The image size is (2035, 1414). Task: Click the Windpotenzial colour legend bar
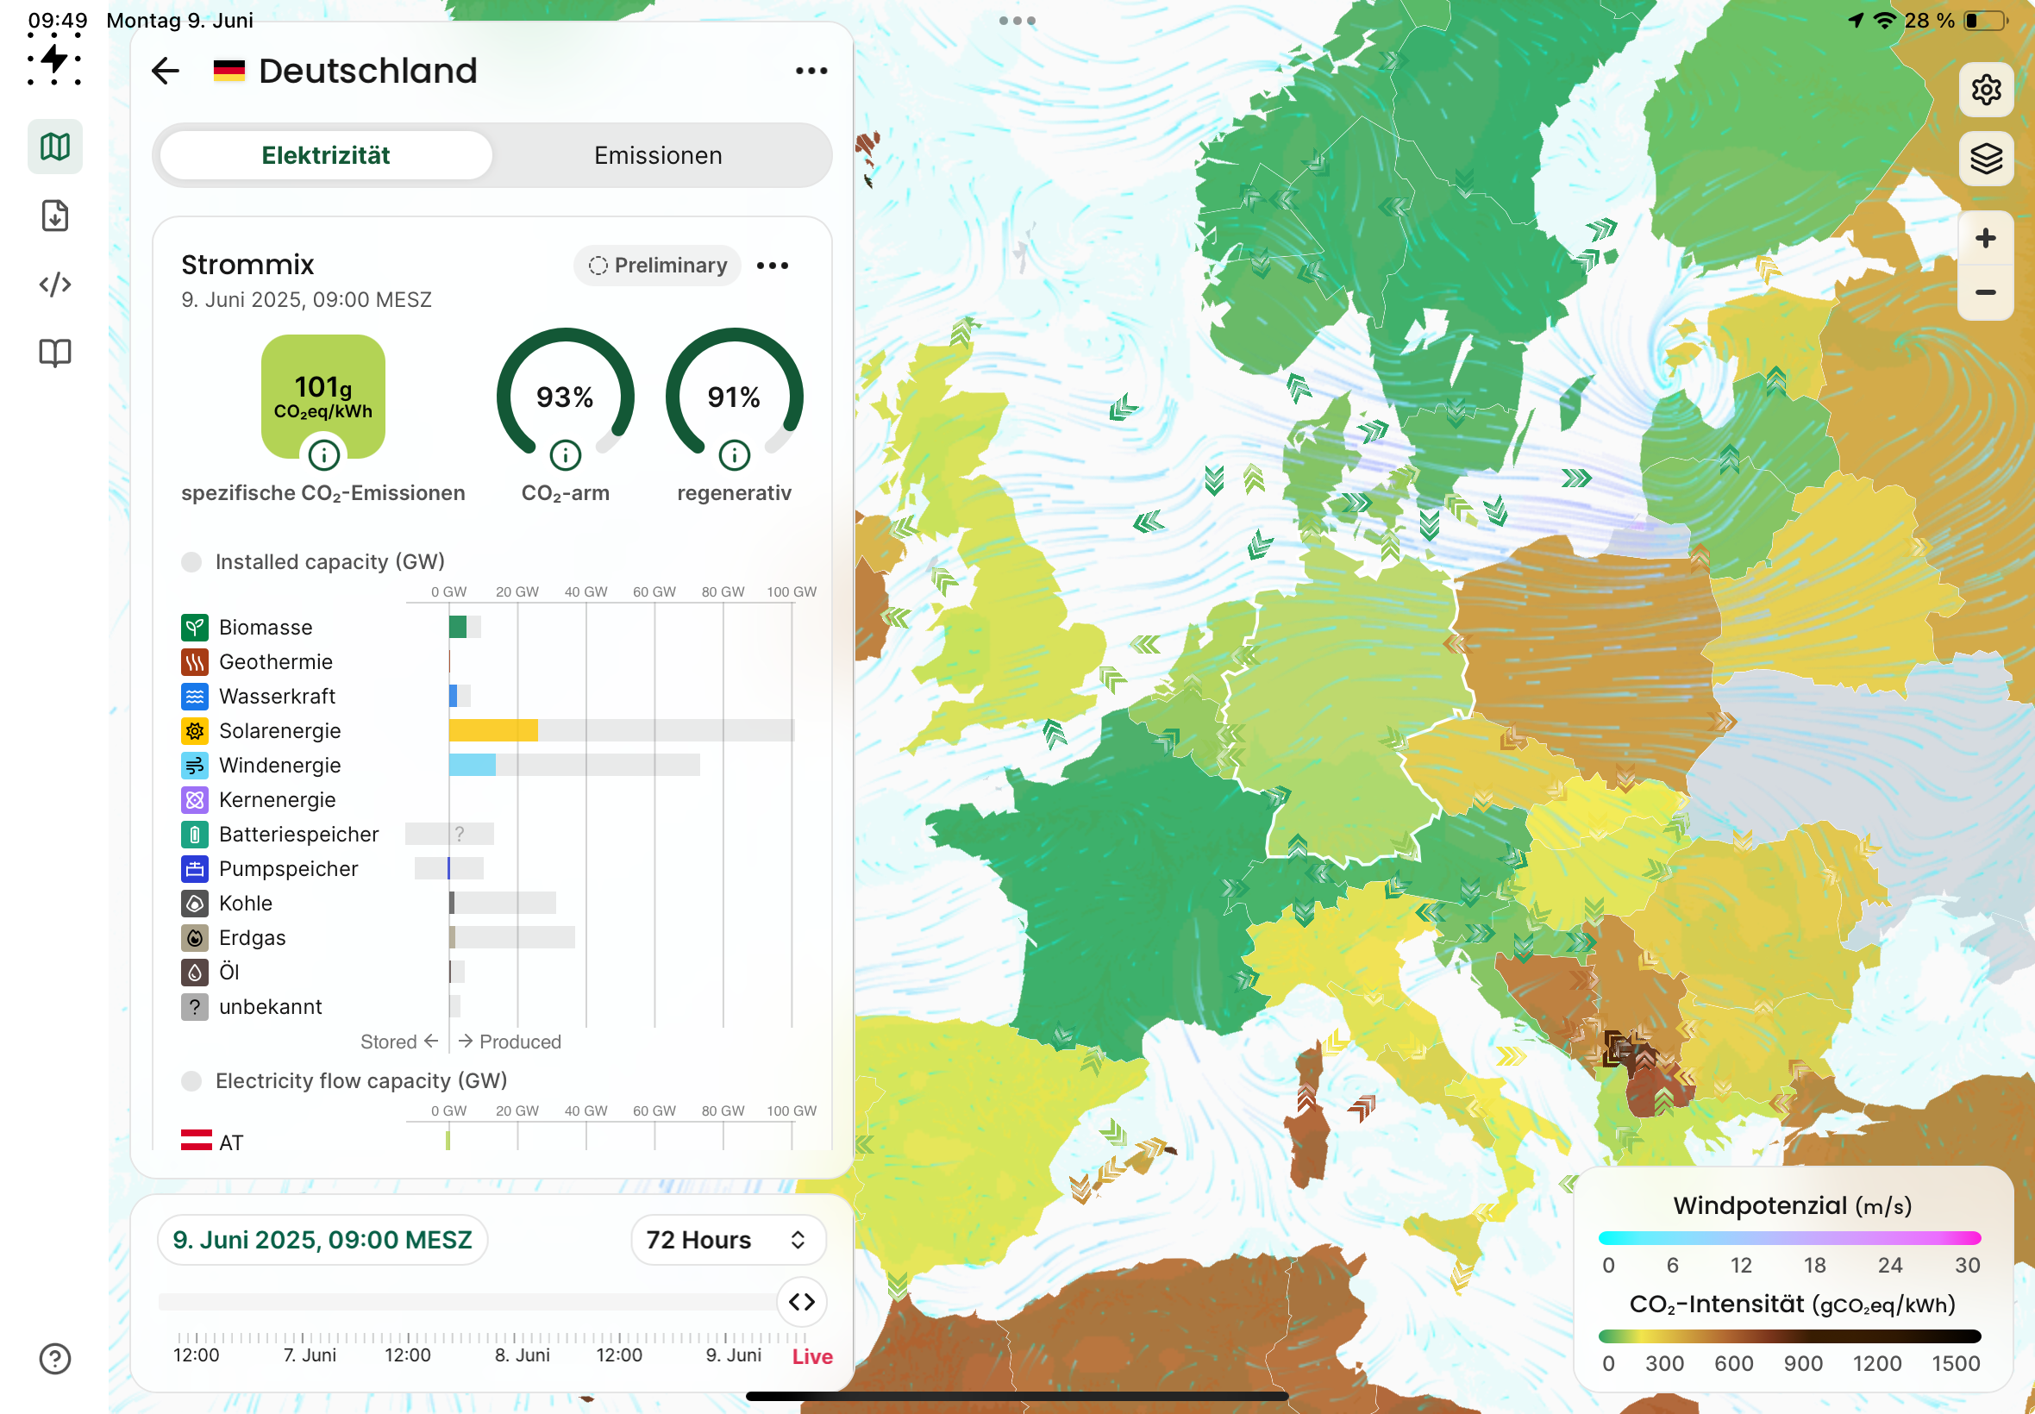coord(1789,1238)
